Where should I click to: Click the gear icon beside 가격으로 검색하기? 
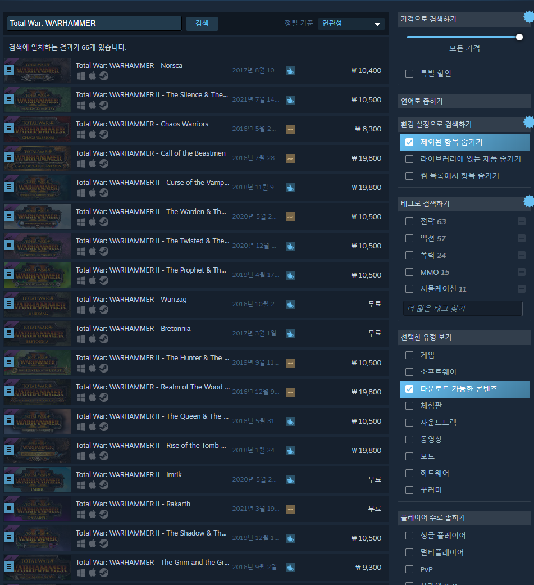tap(529, 17)
